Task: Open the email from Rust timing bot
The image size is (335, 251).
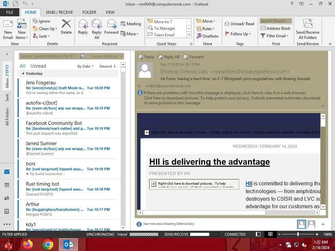Action: [x=68, y=189]
